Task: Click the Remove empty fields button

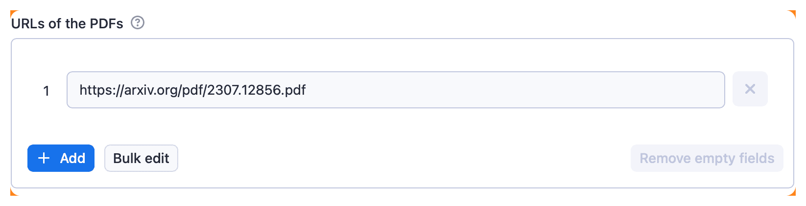Action: tap(707, 158)
